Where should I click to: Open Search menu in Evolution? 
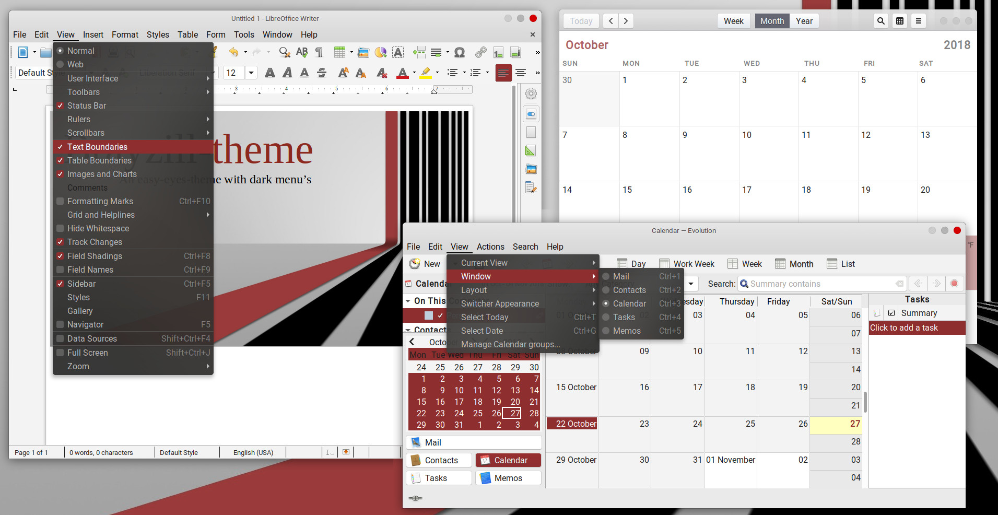525,247
